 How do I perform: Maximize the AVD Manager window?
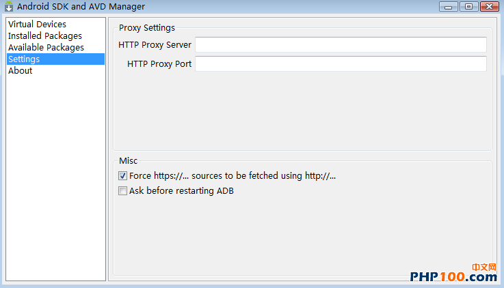[x=468, y=6]
